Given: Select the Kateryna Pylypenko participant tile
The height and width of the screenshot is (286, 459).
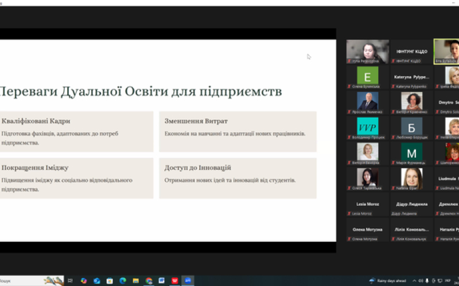Looking at the screenshot, I should click(411, 77).
